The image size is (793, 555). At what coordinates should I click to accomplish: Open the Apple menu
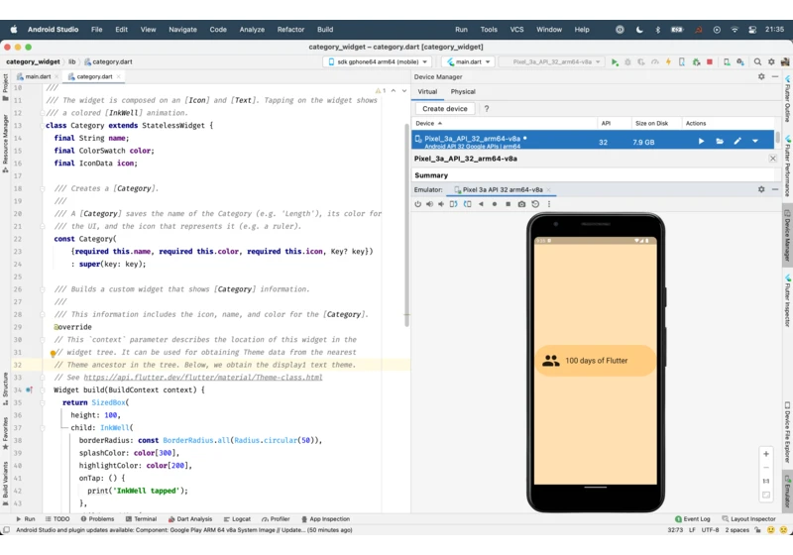pos(14,30)
